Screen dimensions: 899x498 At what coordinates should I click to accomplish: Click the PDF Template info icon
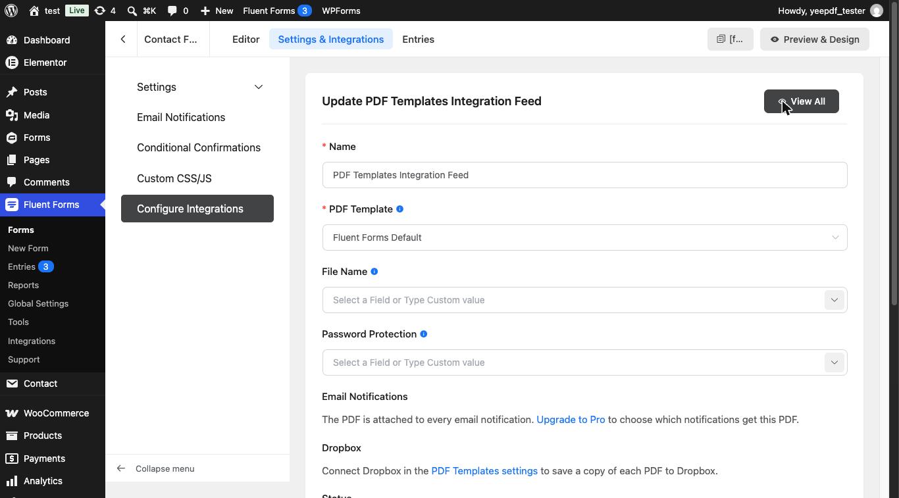tap(399, 209)
